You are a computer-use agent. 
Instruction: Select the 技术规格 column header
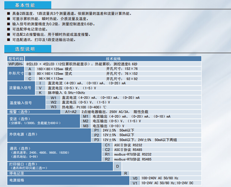pyautogui.click(x=113, y=59)
